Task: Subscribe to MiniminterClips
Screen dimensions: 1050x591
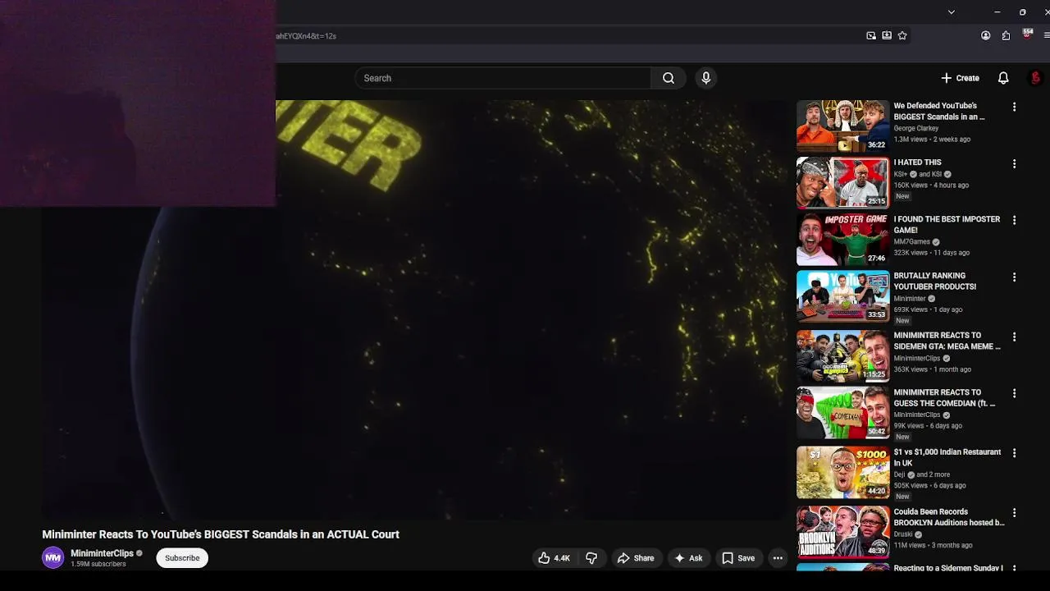Action: 182,558
